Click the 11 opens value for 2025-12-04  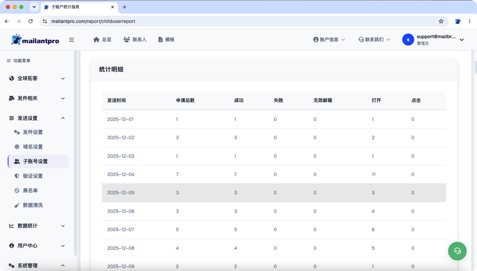[374, 174]
